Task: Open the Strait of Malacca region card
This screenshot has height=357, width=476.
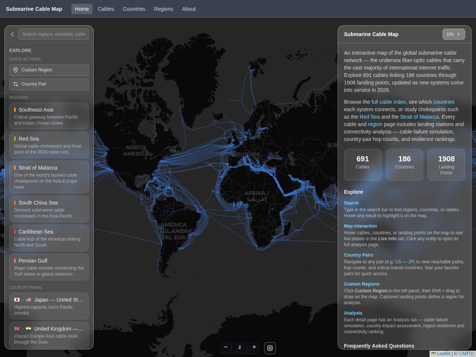Action: [49, 177]
